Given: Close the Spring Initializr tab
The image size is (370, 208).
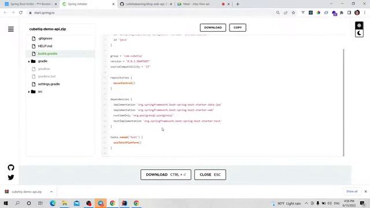Looking at the screenshot, I should point(113,4).
